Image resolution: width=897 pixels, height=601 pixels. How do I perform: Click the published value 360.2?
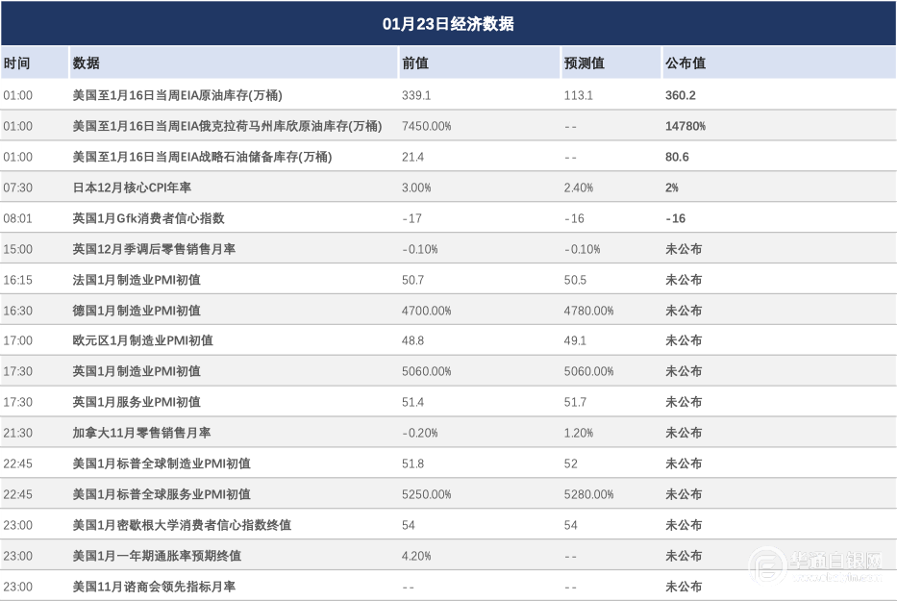680,95
